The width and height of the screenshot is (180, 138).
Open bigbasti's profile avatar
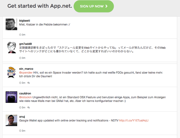(x=11, y=24)
